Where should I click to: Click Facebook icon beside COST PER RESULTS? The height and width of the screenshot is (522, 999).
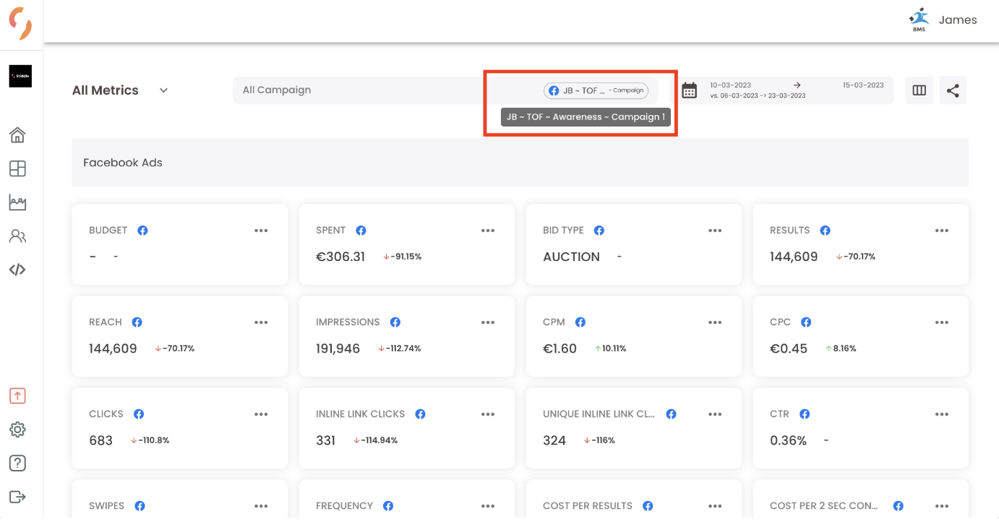click(x=648, y=506)
